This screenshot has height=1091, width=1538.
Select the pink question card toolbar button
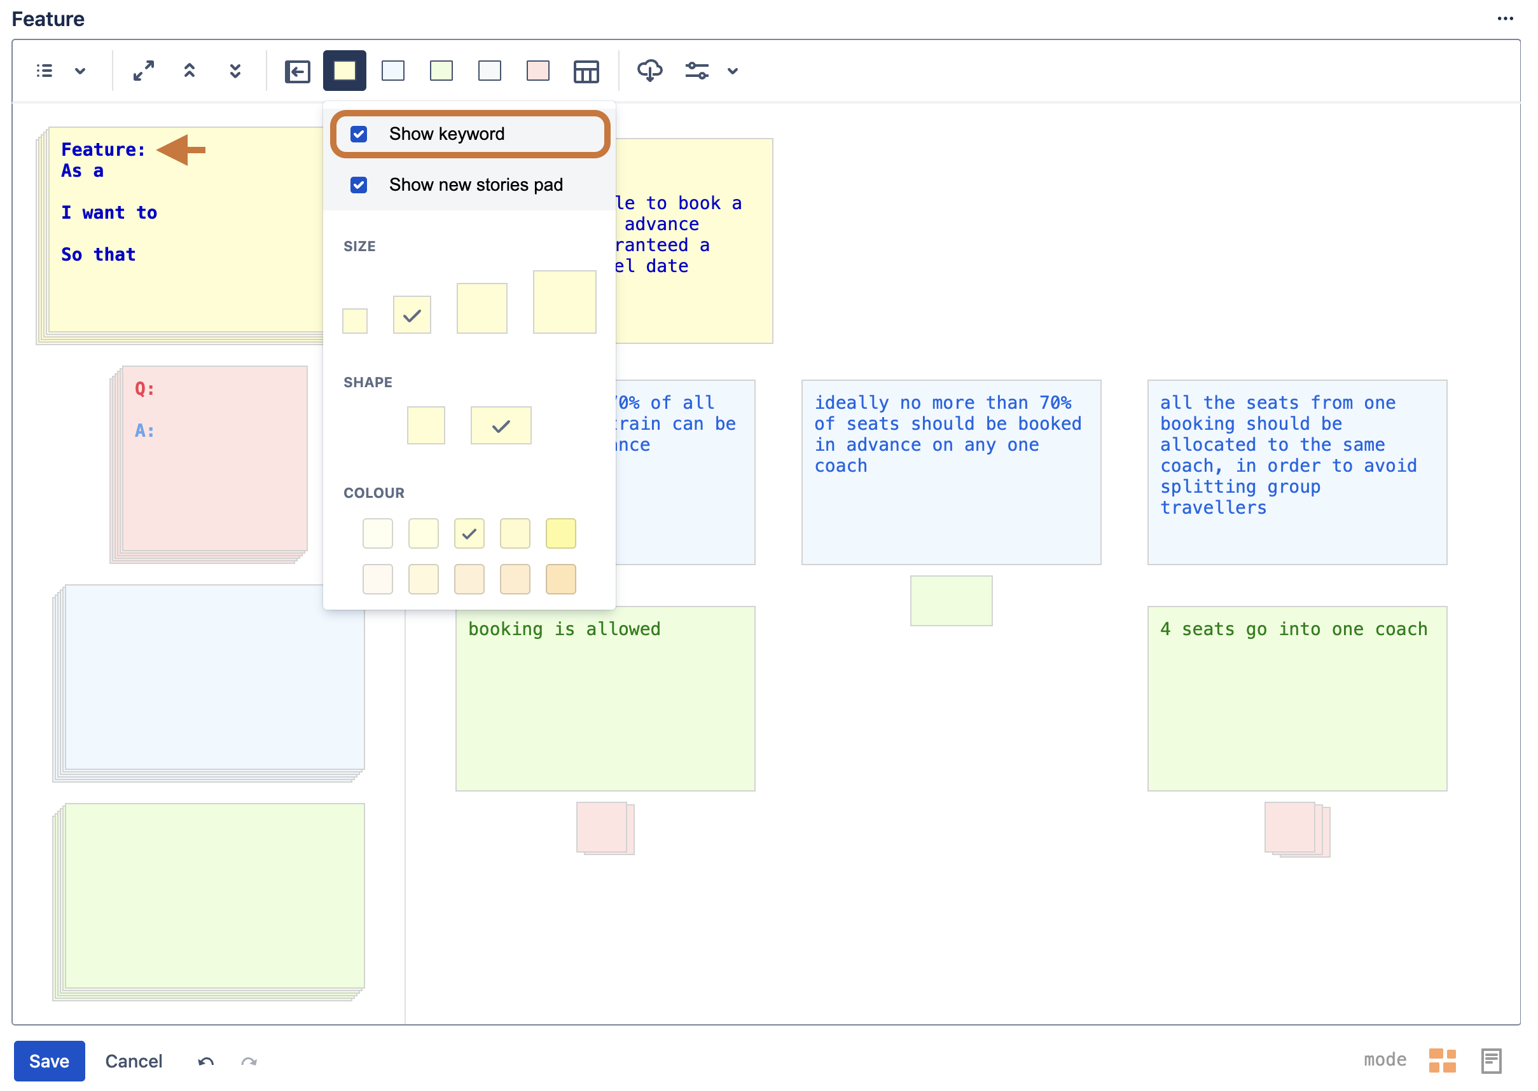point(538,71)
